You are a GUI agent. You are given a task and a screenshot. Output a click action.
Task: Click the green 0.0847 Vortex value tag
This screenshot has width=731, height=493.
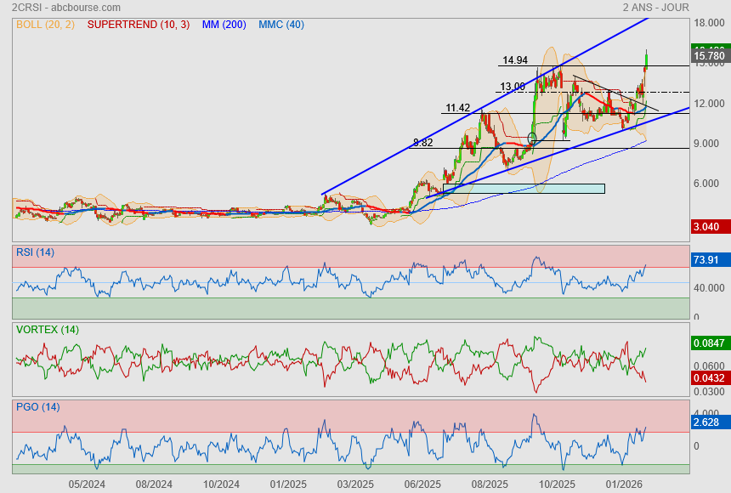pyautogui.click(x=709, y=344)
